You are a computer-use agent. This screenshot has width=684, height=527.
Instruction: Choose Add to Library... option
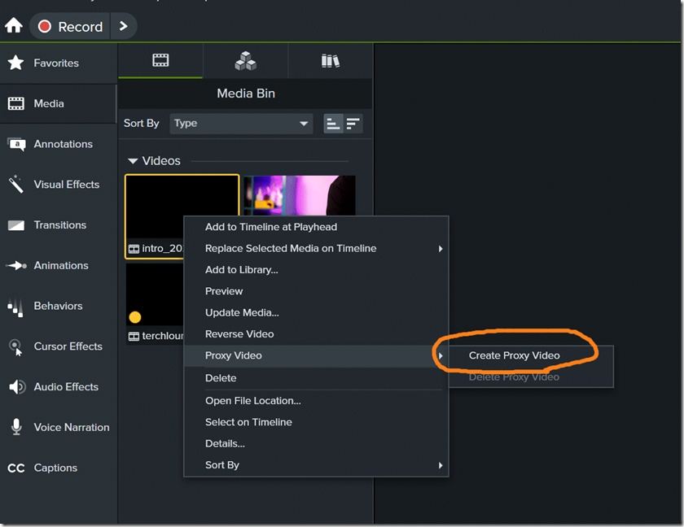pos(316,270)
